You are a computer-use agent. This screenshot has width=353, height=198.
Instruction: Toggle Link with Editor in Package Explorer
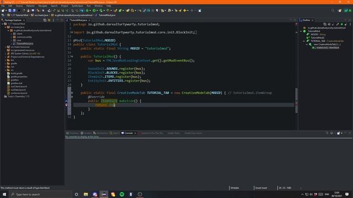tap(49, 20)
